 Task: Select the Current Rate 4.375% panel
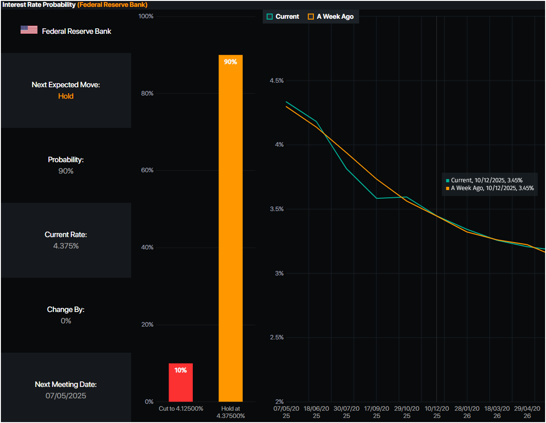(66, 240)
